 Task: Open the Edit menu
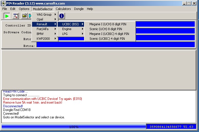tap(13, 9)
